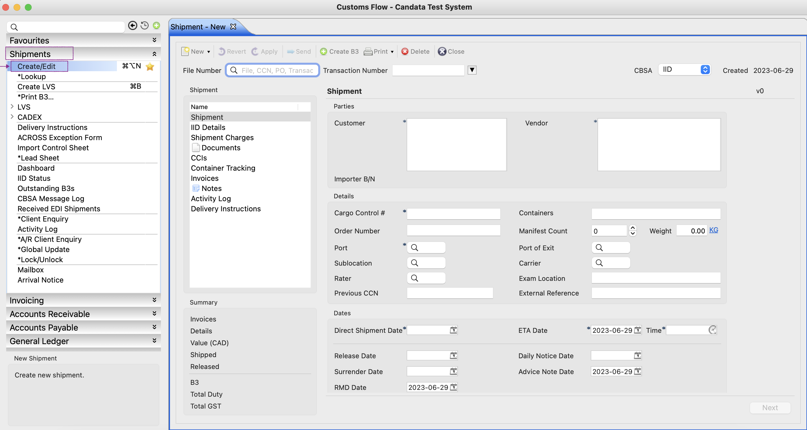Click the Port search magnifier
This screenshot has height=430, width=807.
[x=415, y=247]
